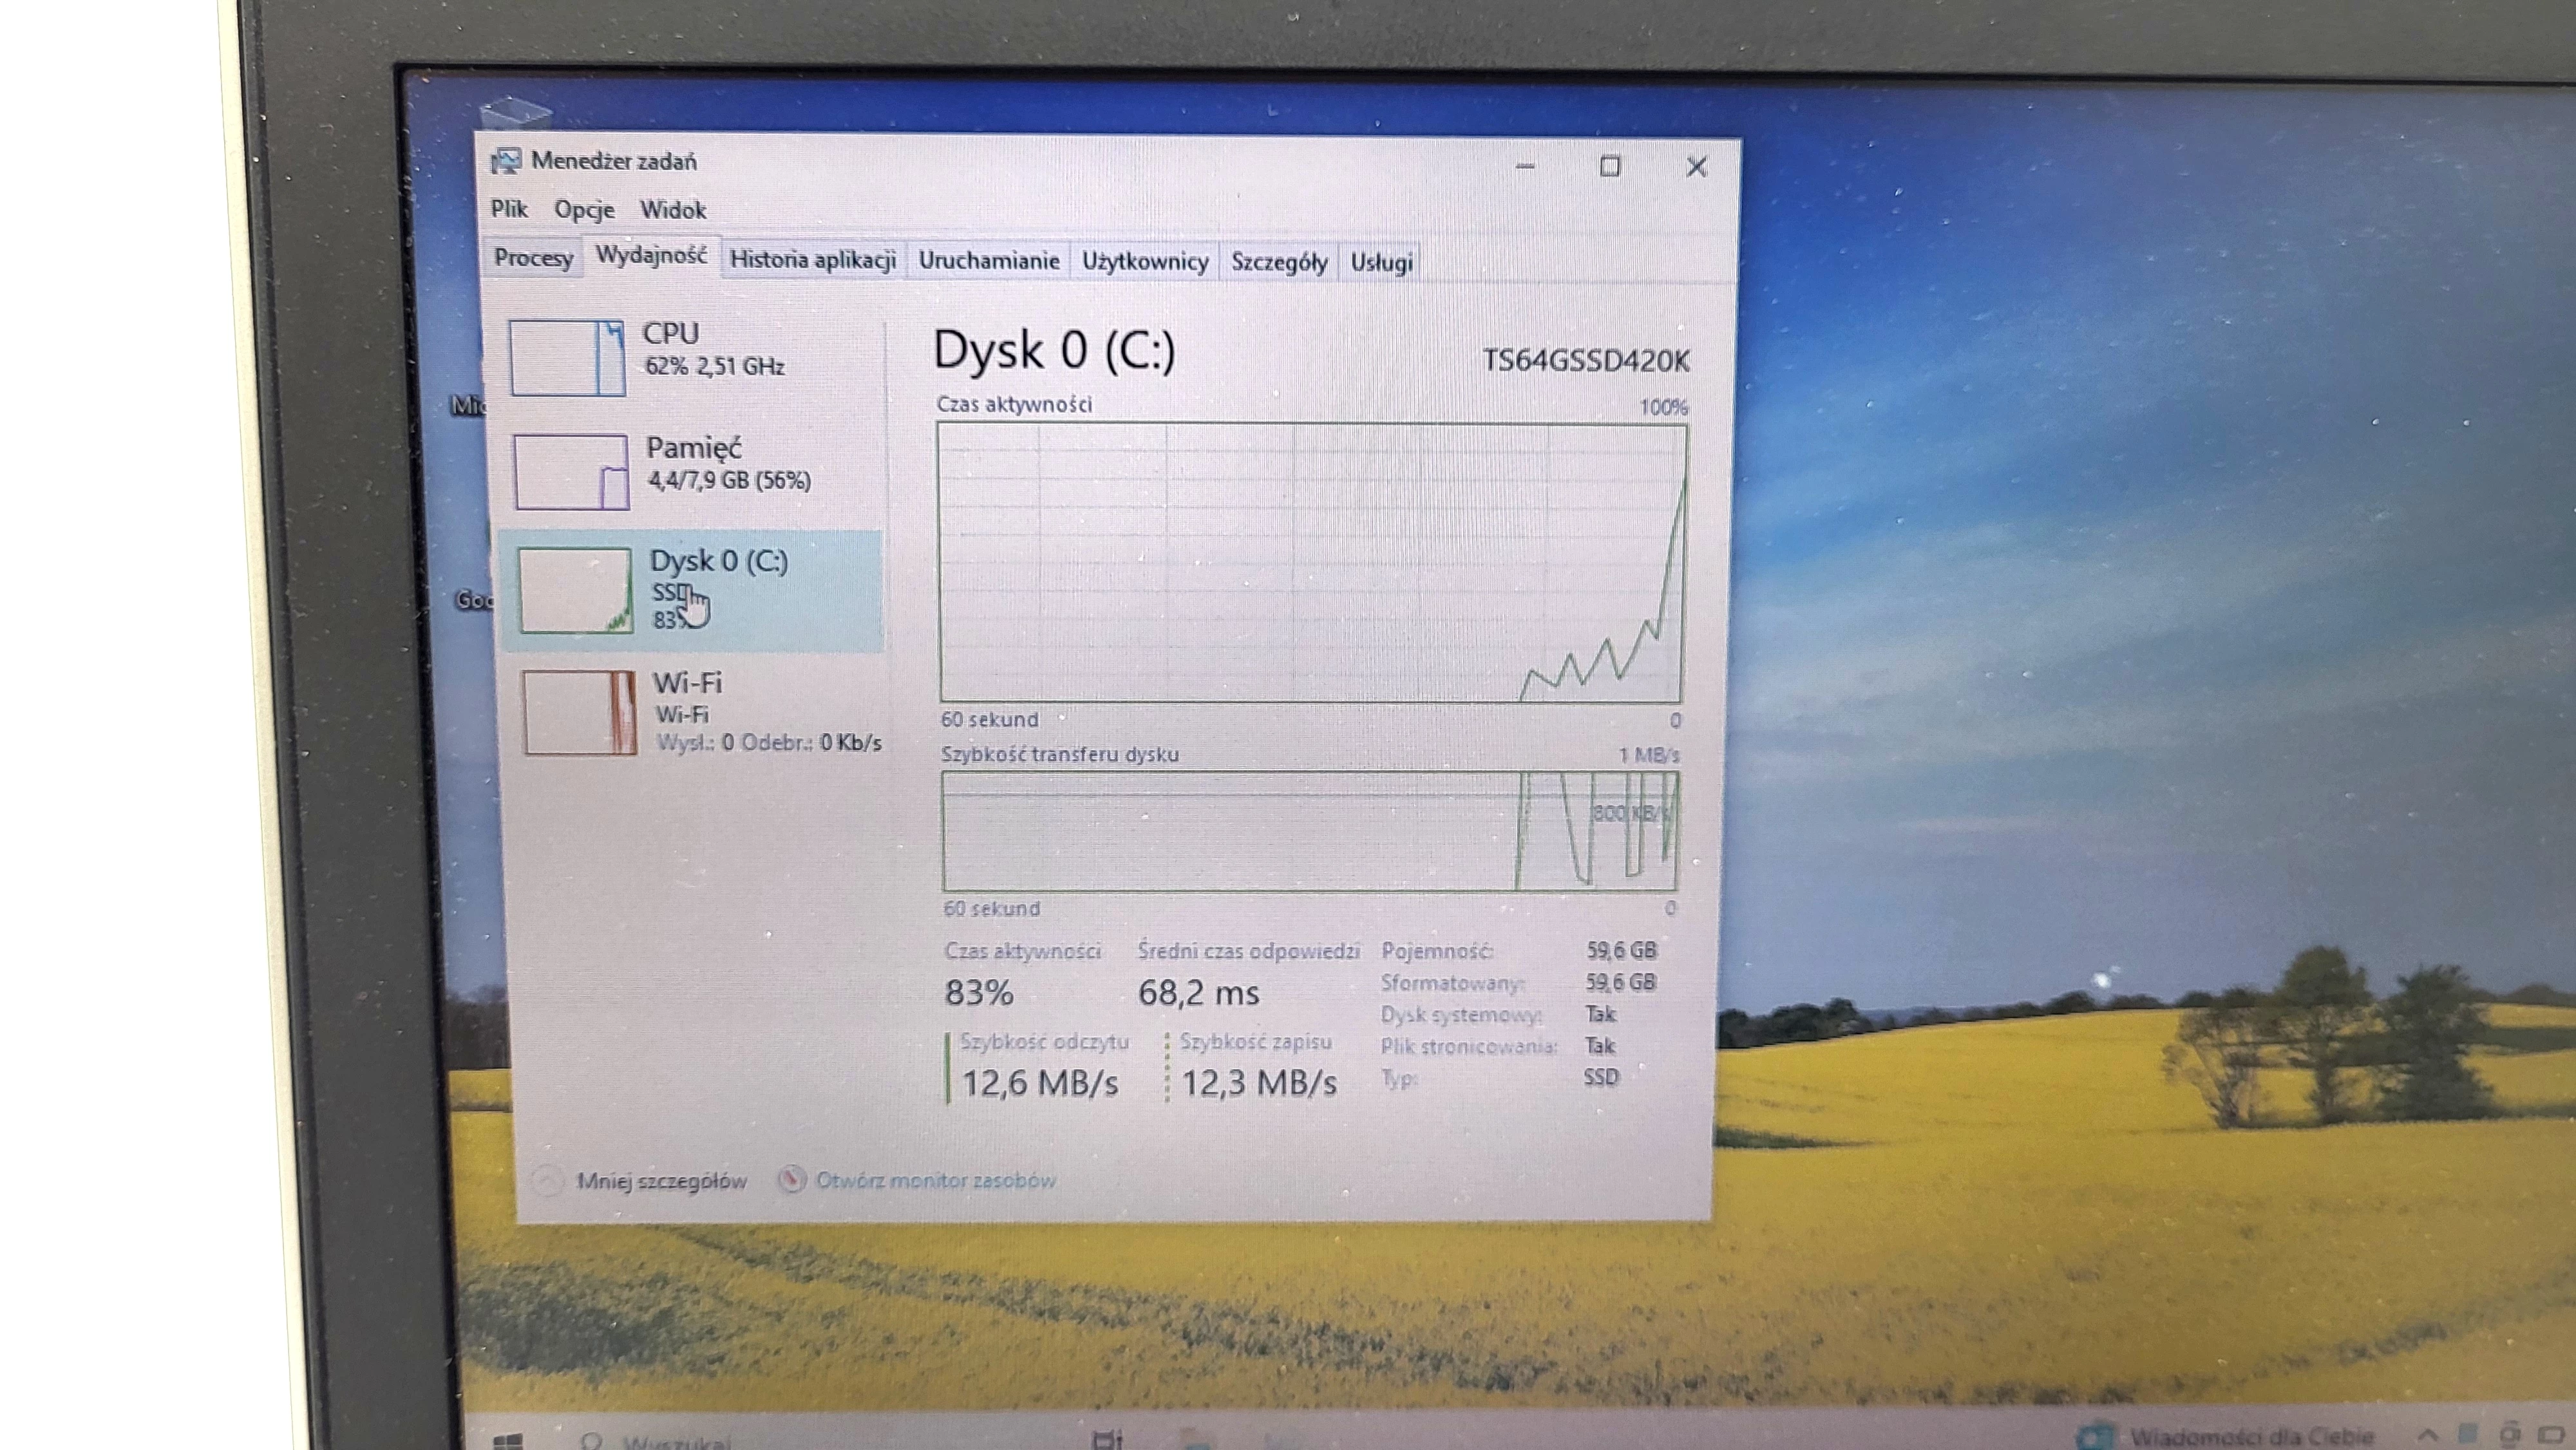Open the Użytkownicy tab
2576x1450 pixels.
(1145, 262)
